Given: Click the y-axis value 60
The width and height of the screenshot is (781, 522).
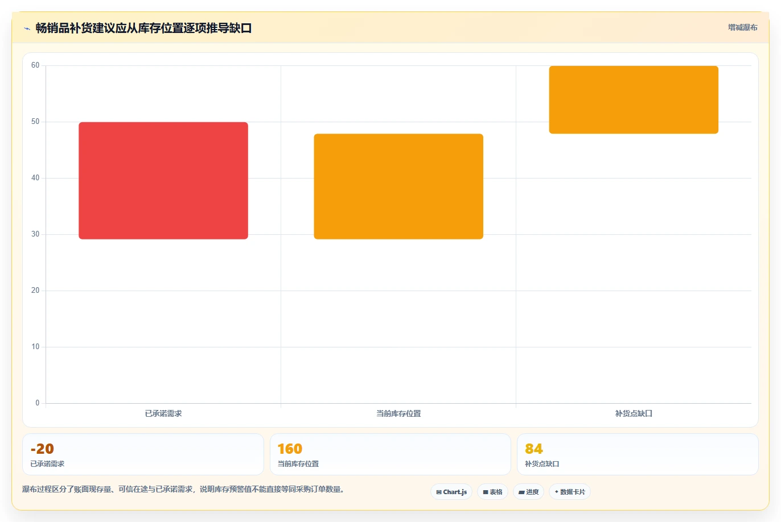Looking at the screenshot, I should (35, 65).
